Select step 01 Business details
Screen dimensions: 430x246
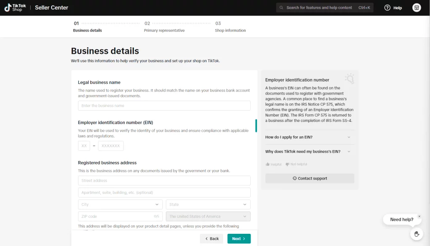pyautogui.click(x=87, y=26)
